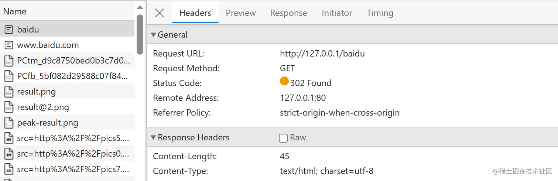Click the scroll up arrow in request list
Viewport: 558px width, 181px height.
[140, 7]
